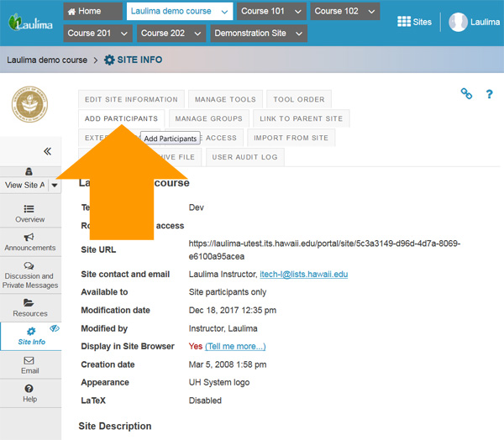Go to Home tab

(x=92, y=11)
